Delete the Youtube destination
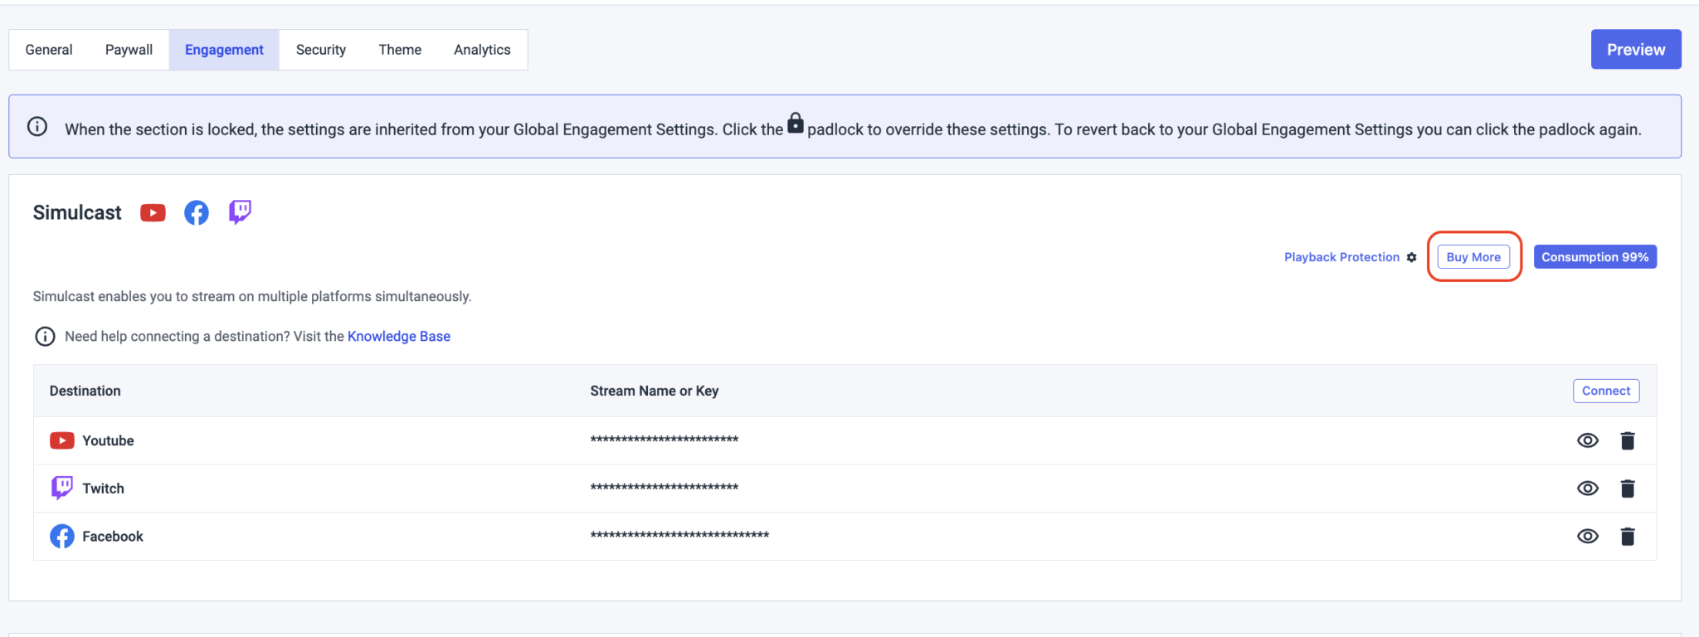This screenshot has height=637, width=1699. 1627,440
